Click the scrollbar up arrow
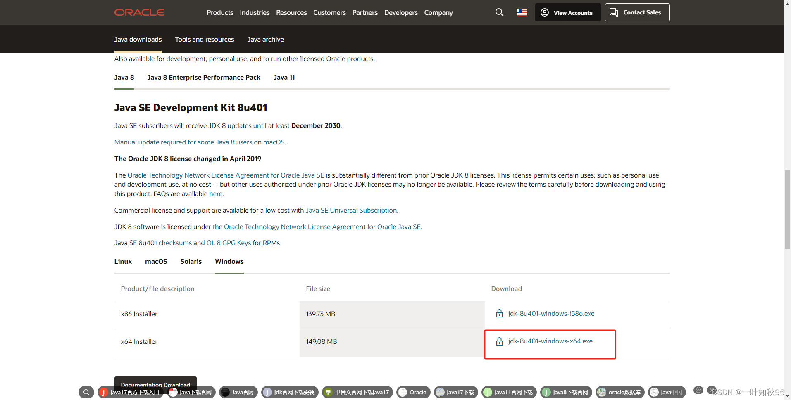This screenshot has height=400, width=791. [x=787, y=3]
